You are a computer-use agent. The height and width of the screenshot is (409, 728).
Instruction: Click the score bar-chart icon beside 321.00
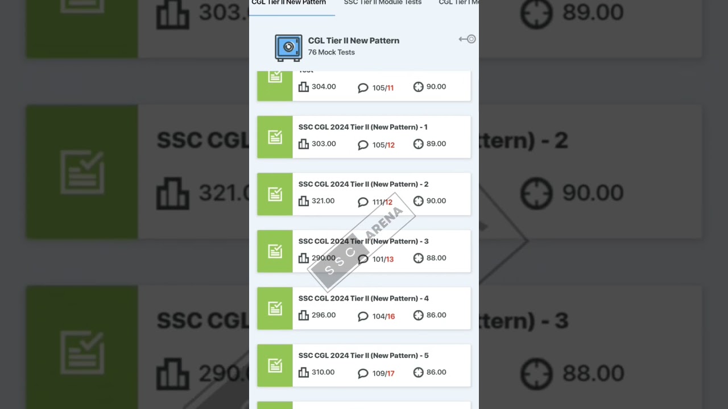point(304,201)
